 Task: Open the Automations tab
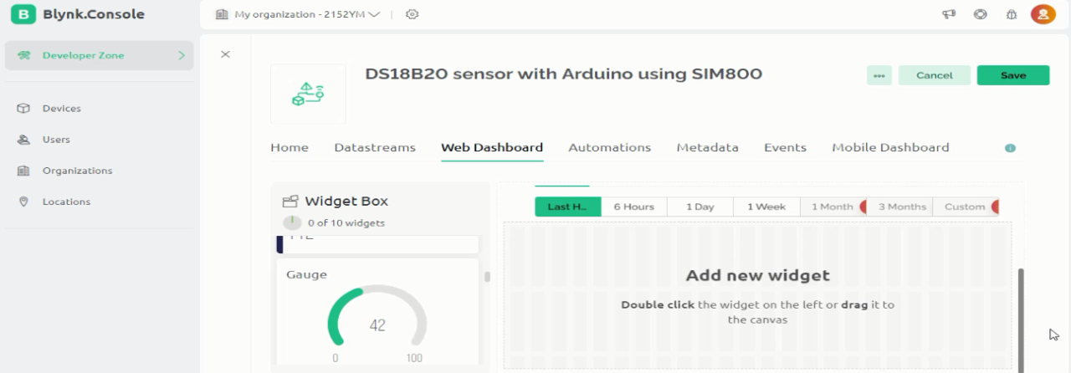pos(610,147)
